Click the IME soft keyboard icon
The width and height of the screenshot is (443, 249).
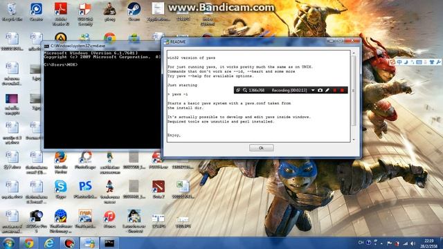pos(419,62)
